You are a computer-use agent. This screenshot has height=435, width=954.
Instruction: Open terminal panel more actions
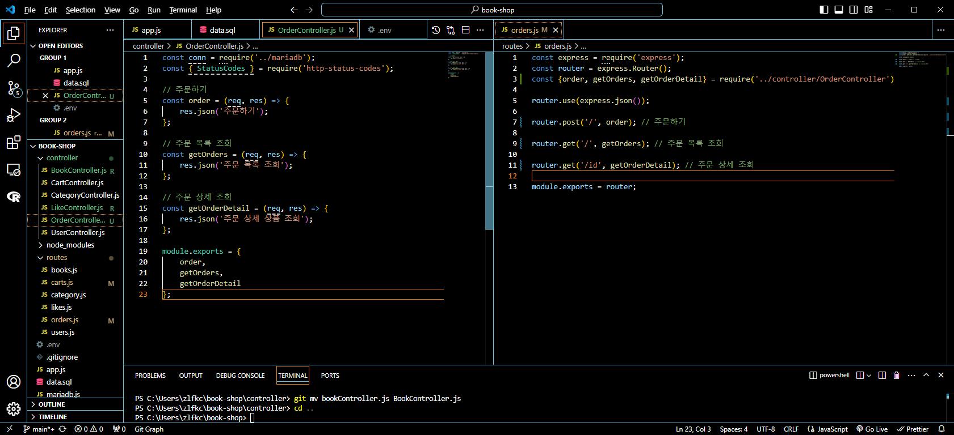pos(911,375)
